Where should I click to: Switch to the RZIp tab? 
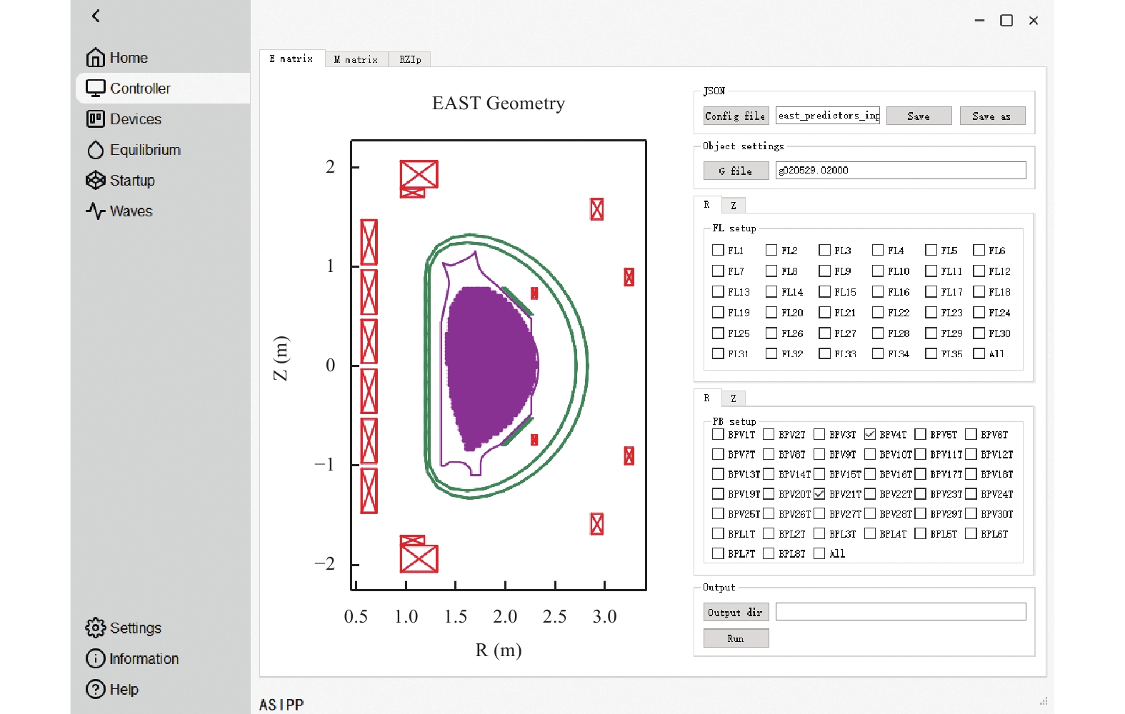click(410, 59)
